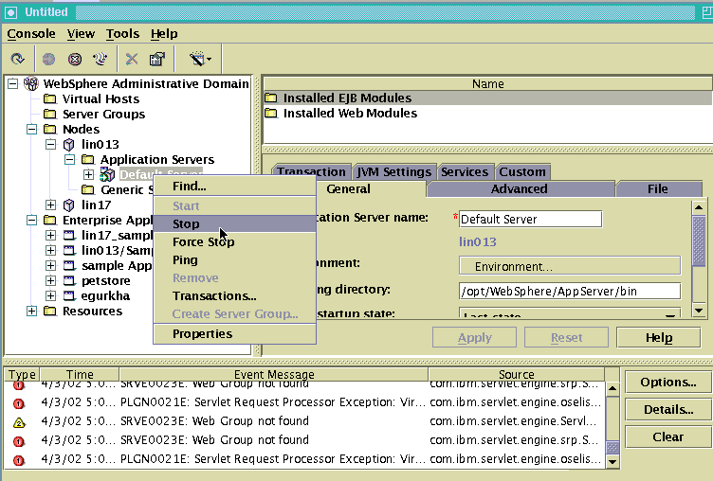This screenshot has height=481, width=713.
Task: Click the Application Servers folder icon
Action: point(88,159)
